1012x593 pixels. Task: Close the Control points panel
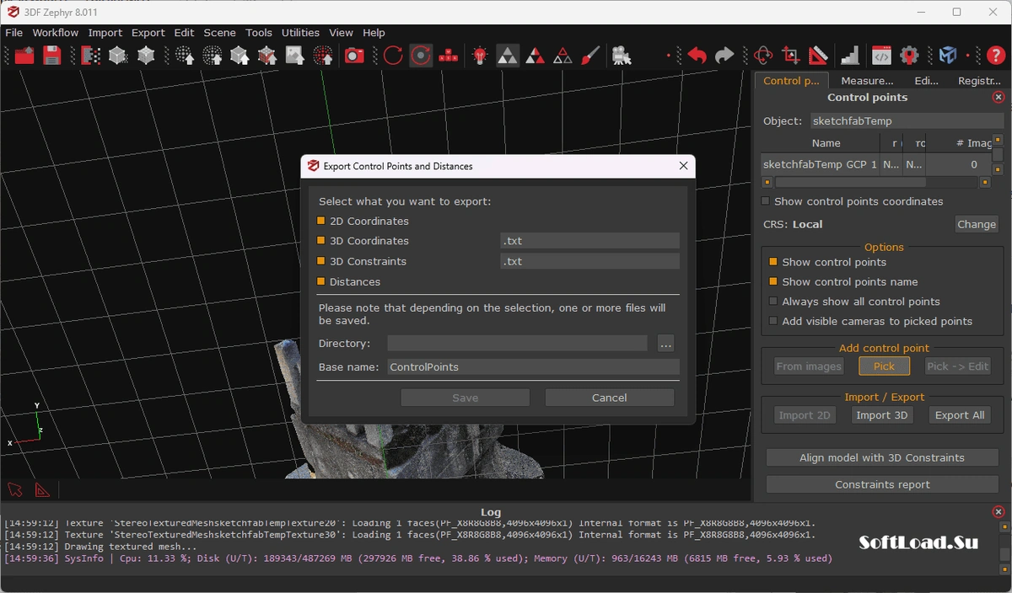(x=999, y=98)
